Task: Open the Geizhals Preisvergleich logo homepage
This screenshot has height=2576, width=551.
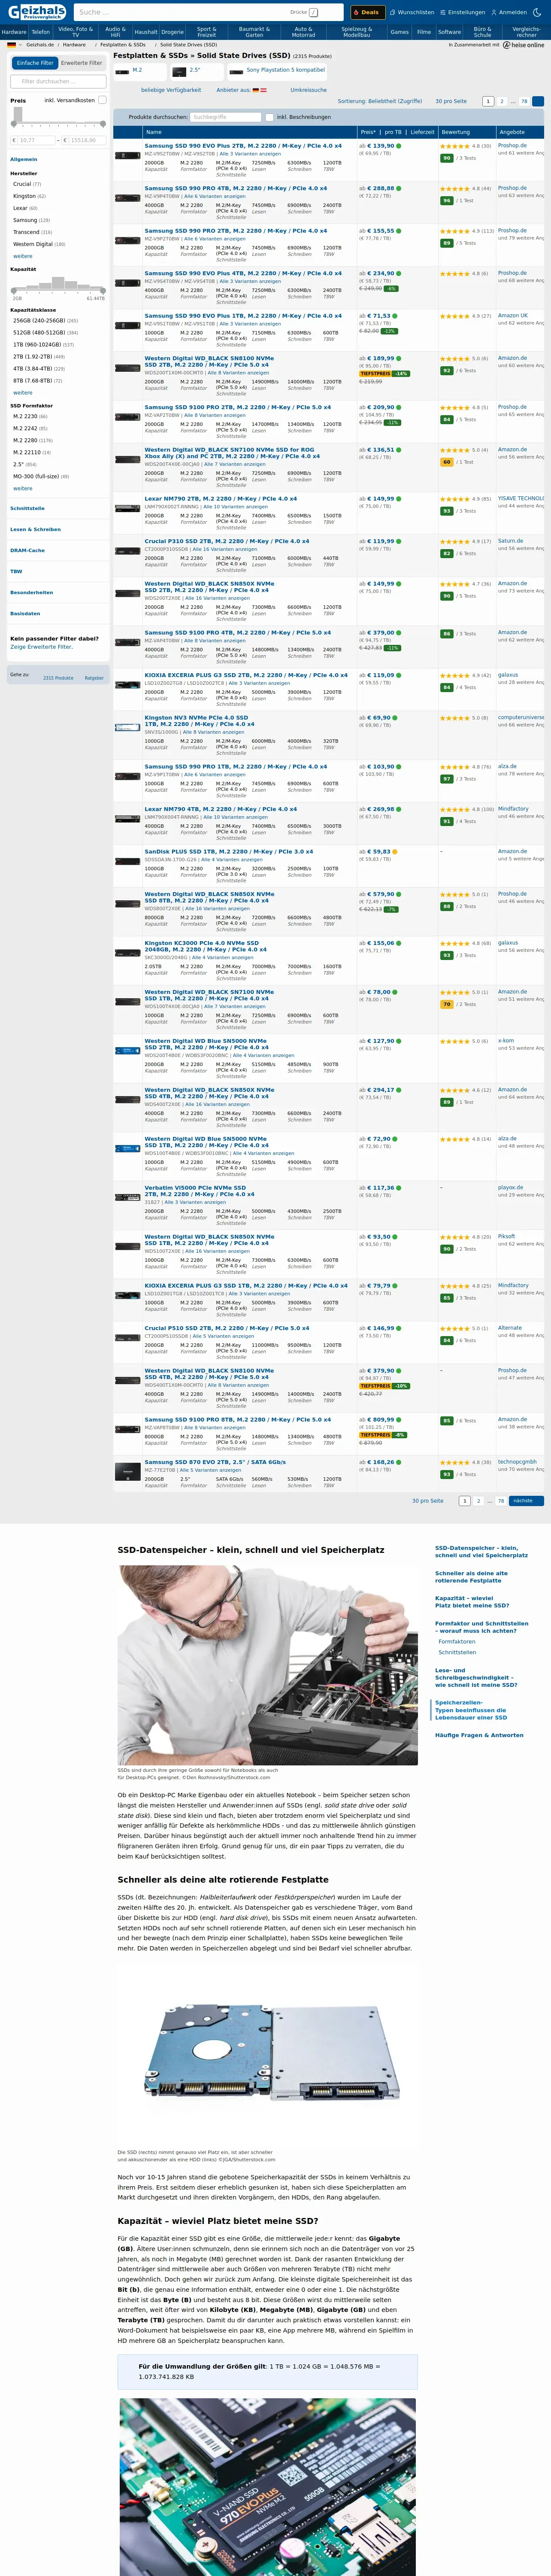Action: tap(36, 12)
